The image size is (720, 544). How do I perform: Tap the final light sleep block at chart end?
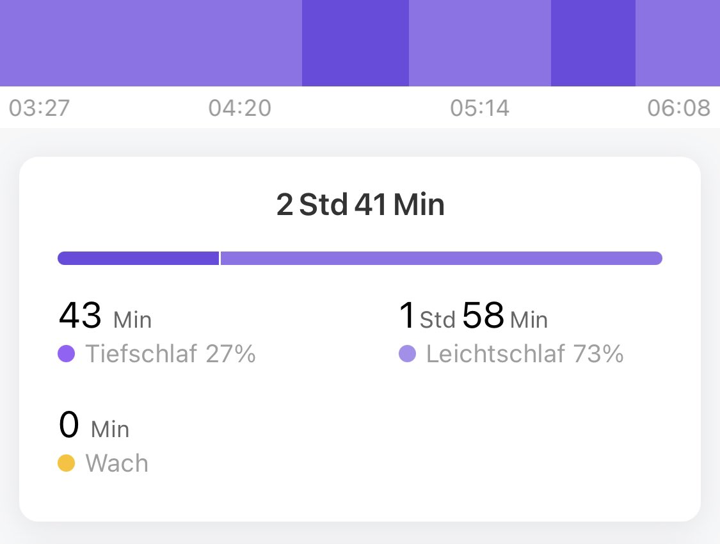pyautogui.click(x=677, y=43)
